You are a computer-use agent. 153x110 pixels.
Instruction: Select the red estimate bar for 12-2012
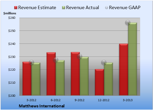[99, 82]
